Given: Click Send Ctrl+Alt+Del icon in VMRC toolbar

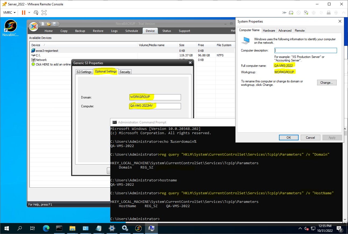Looking at the screenshot, I should [36, 12].
